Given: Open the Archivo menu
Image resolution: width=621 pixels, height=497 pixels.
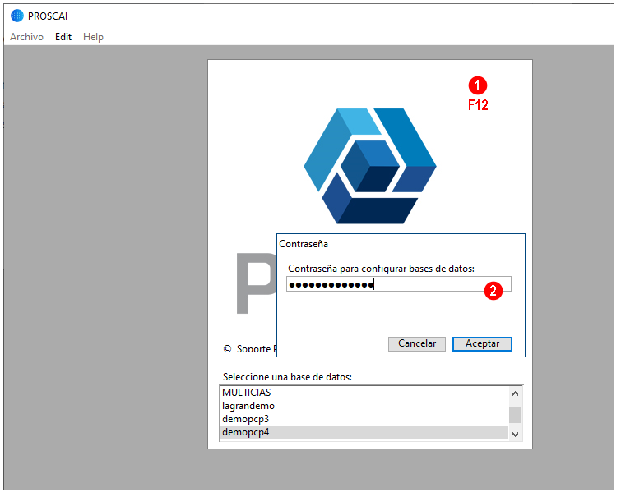Looking at the screenshot, I should [26, 37].
